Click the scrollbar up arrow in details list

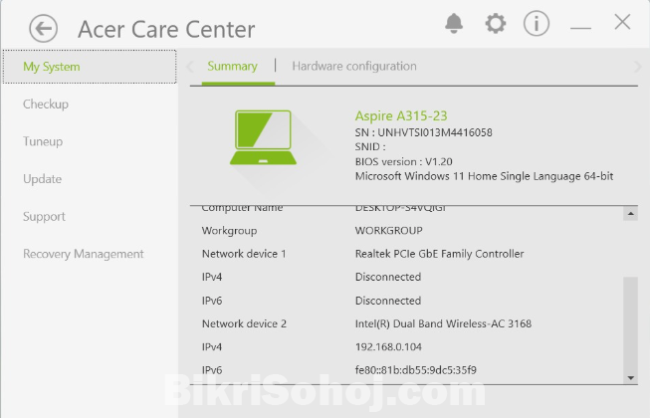(630, 214)
